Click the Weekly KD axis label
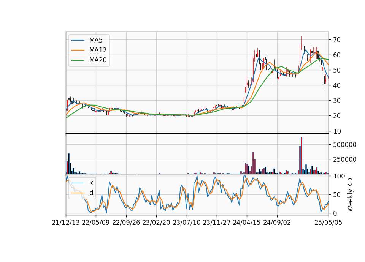 click(350, 195)
